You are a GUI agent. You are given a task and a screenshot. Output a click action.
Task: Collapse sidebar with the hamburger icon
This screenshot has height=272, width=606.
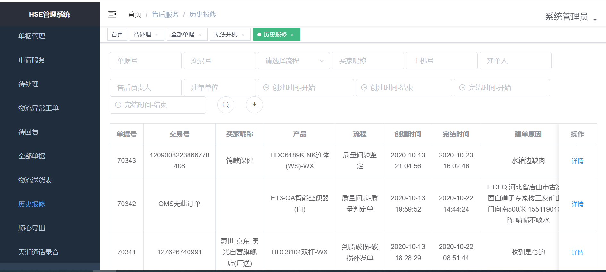click(112, 14)
